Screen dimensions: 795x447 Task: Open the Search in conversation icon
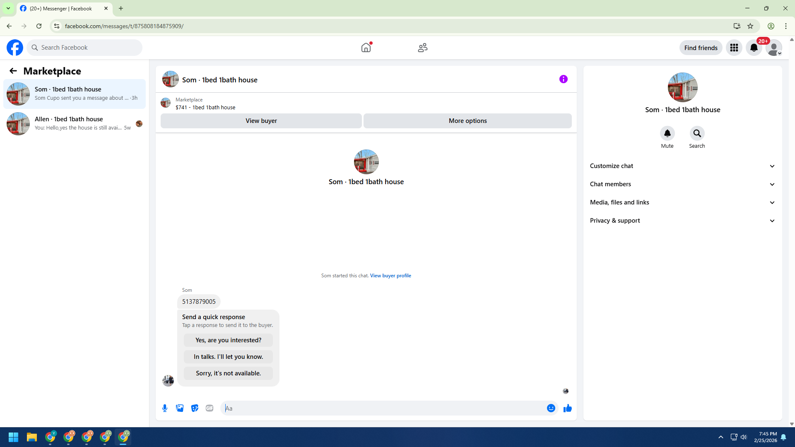697,133
